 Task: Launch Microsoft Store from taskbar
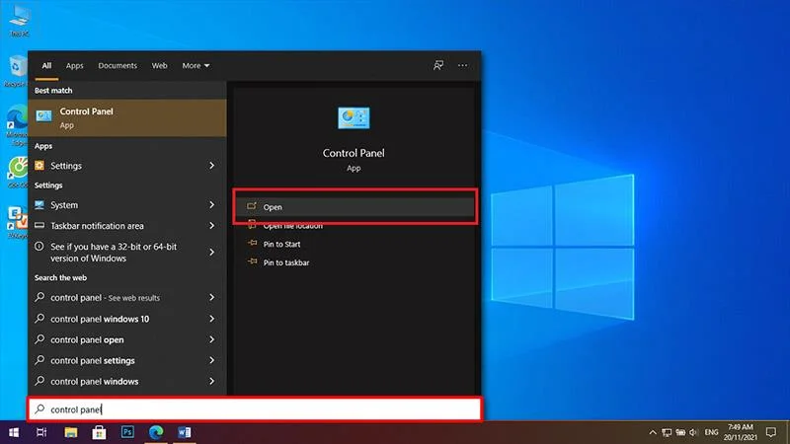click(x=99, y=432)
